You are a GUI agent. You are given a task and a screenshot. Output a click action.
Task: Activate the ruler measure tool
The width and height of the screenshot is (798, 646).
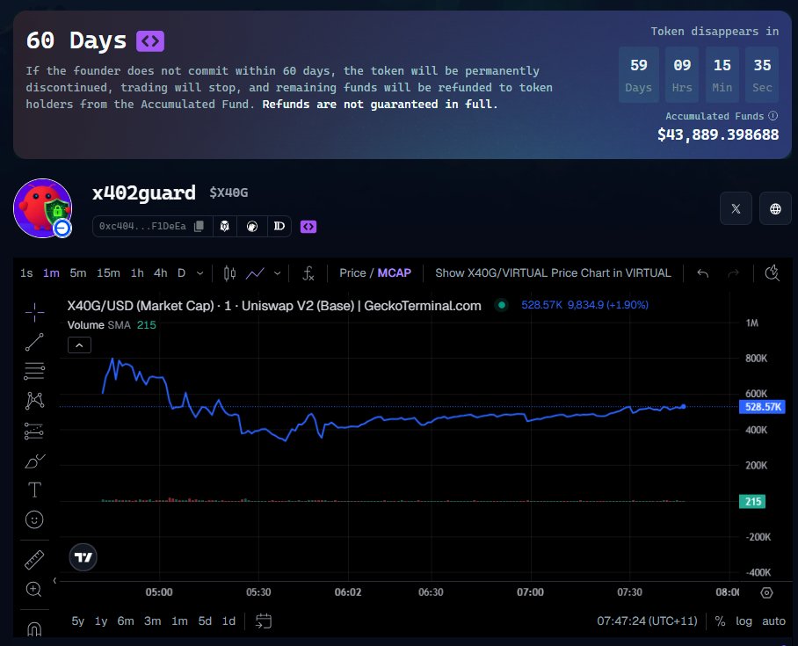pyautogui.click(x=34, y=559)
